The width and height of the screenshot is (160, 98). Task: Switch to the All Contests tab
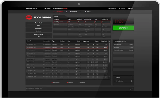click(60, 12)
